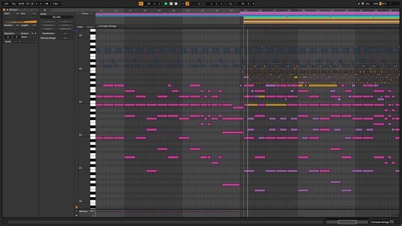Screen dimensions: 402x226
Task: Click the Scale button next to Fold
Action: click(x=90, y=27)
